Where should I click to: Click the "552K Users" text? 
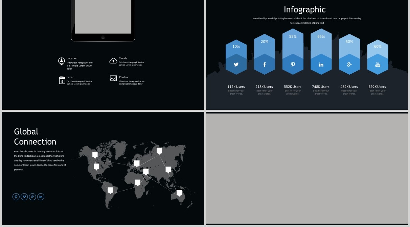coord(293,87)
